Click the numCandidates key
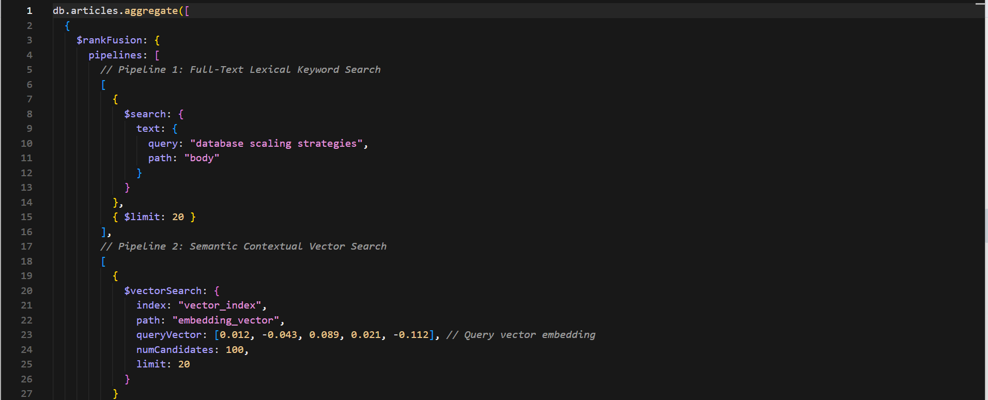This screenshot has height=400, width=988. [175, 350]
